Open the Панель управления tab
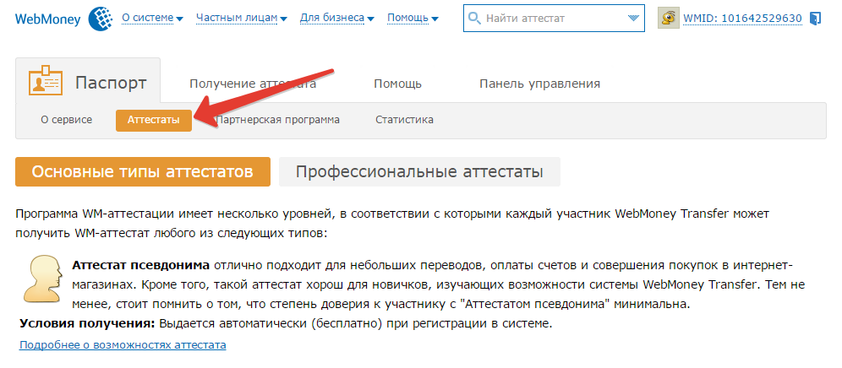The height and width of the screenshot is (368, 842). pyautogui.click(x=539, y=84)
